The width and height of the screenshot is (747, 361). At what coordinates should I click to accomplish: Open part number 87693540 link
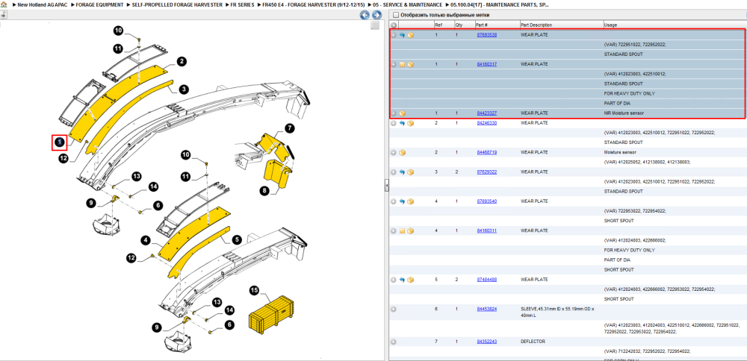pos(487,201)
